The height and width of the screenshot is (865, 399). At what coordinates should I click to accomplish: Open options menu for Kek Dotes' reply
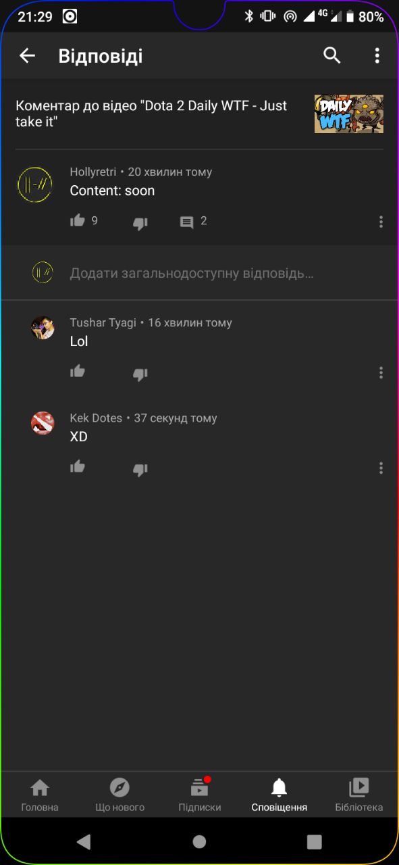coord(381,468)
